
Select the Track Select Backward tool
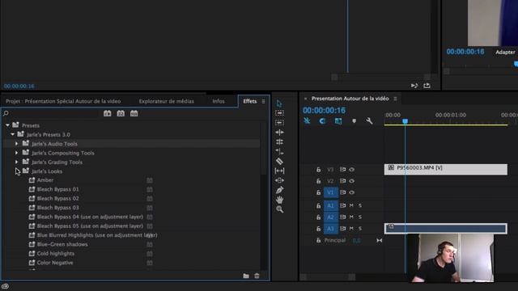[279, 122]
